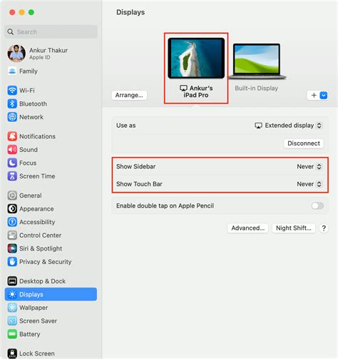The image size is (338, 359).
Task: Click the Ankur Thakur profile picture
Action: point(16,54)
